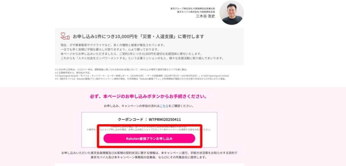The width and height of the screenshot is (346, 166).
Task: Click the pink 必ず、本ページのお申し込みボタン heading
Action: point(149,97)
